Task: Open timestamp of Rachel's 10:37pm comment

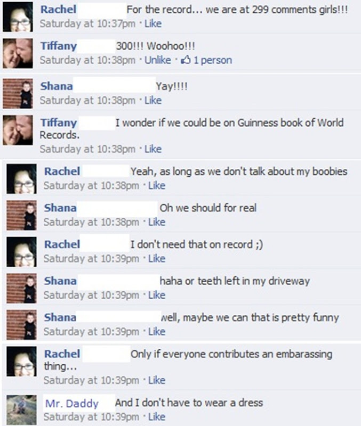Action: click(87, 23)
